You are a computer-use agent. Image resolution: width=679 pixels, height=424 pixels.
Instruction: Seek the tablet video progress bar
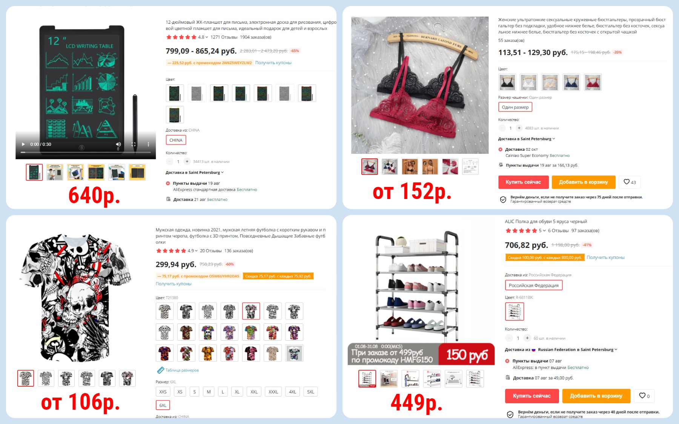click(86, 152)
